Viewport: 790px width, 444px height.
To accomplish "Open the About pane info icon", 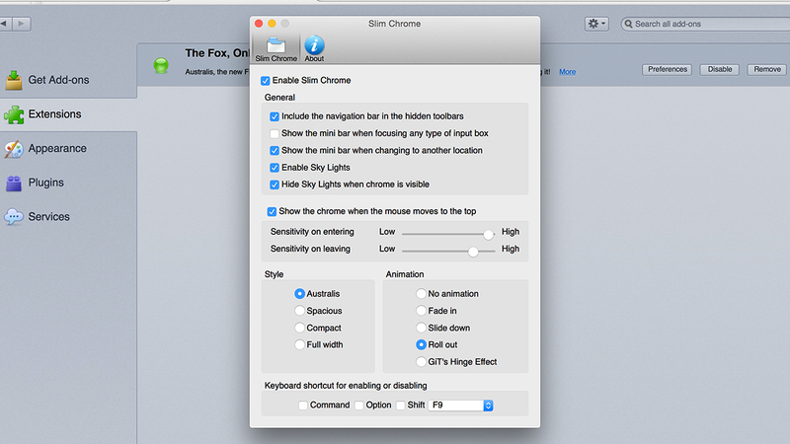I will tap(314, 48).
